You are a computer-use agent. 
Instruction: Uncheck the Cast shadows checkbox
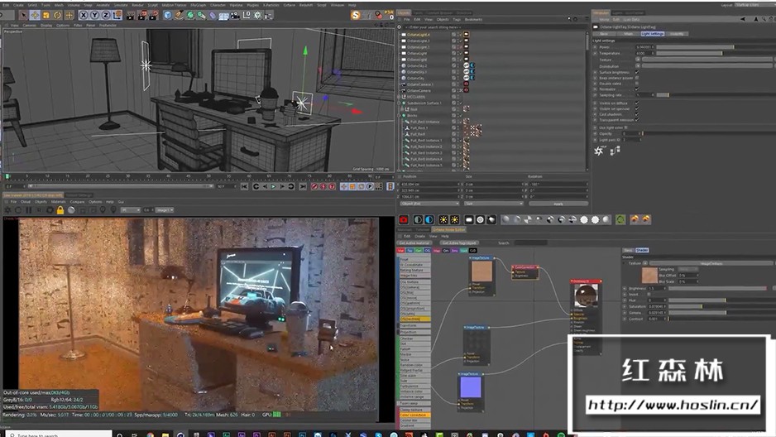(x=636, y=114)
